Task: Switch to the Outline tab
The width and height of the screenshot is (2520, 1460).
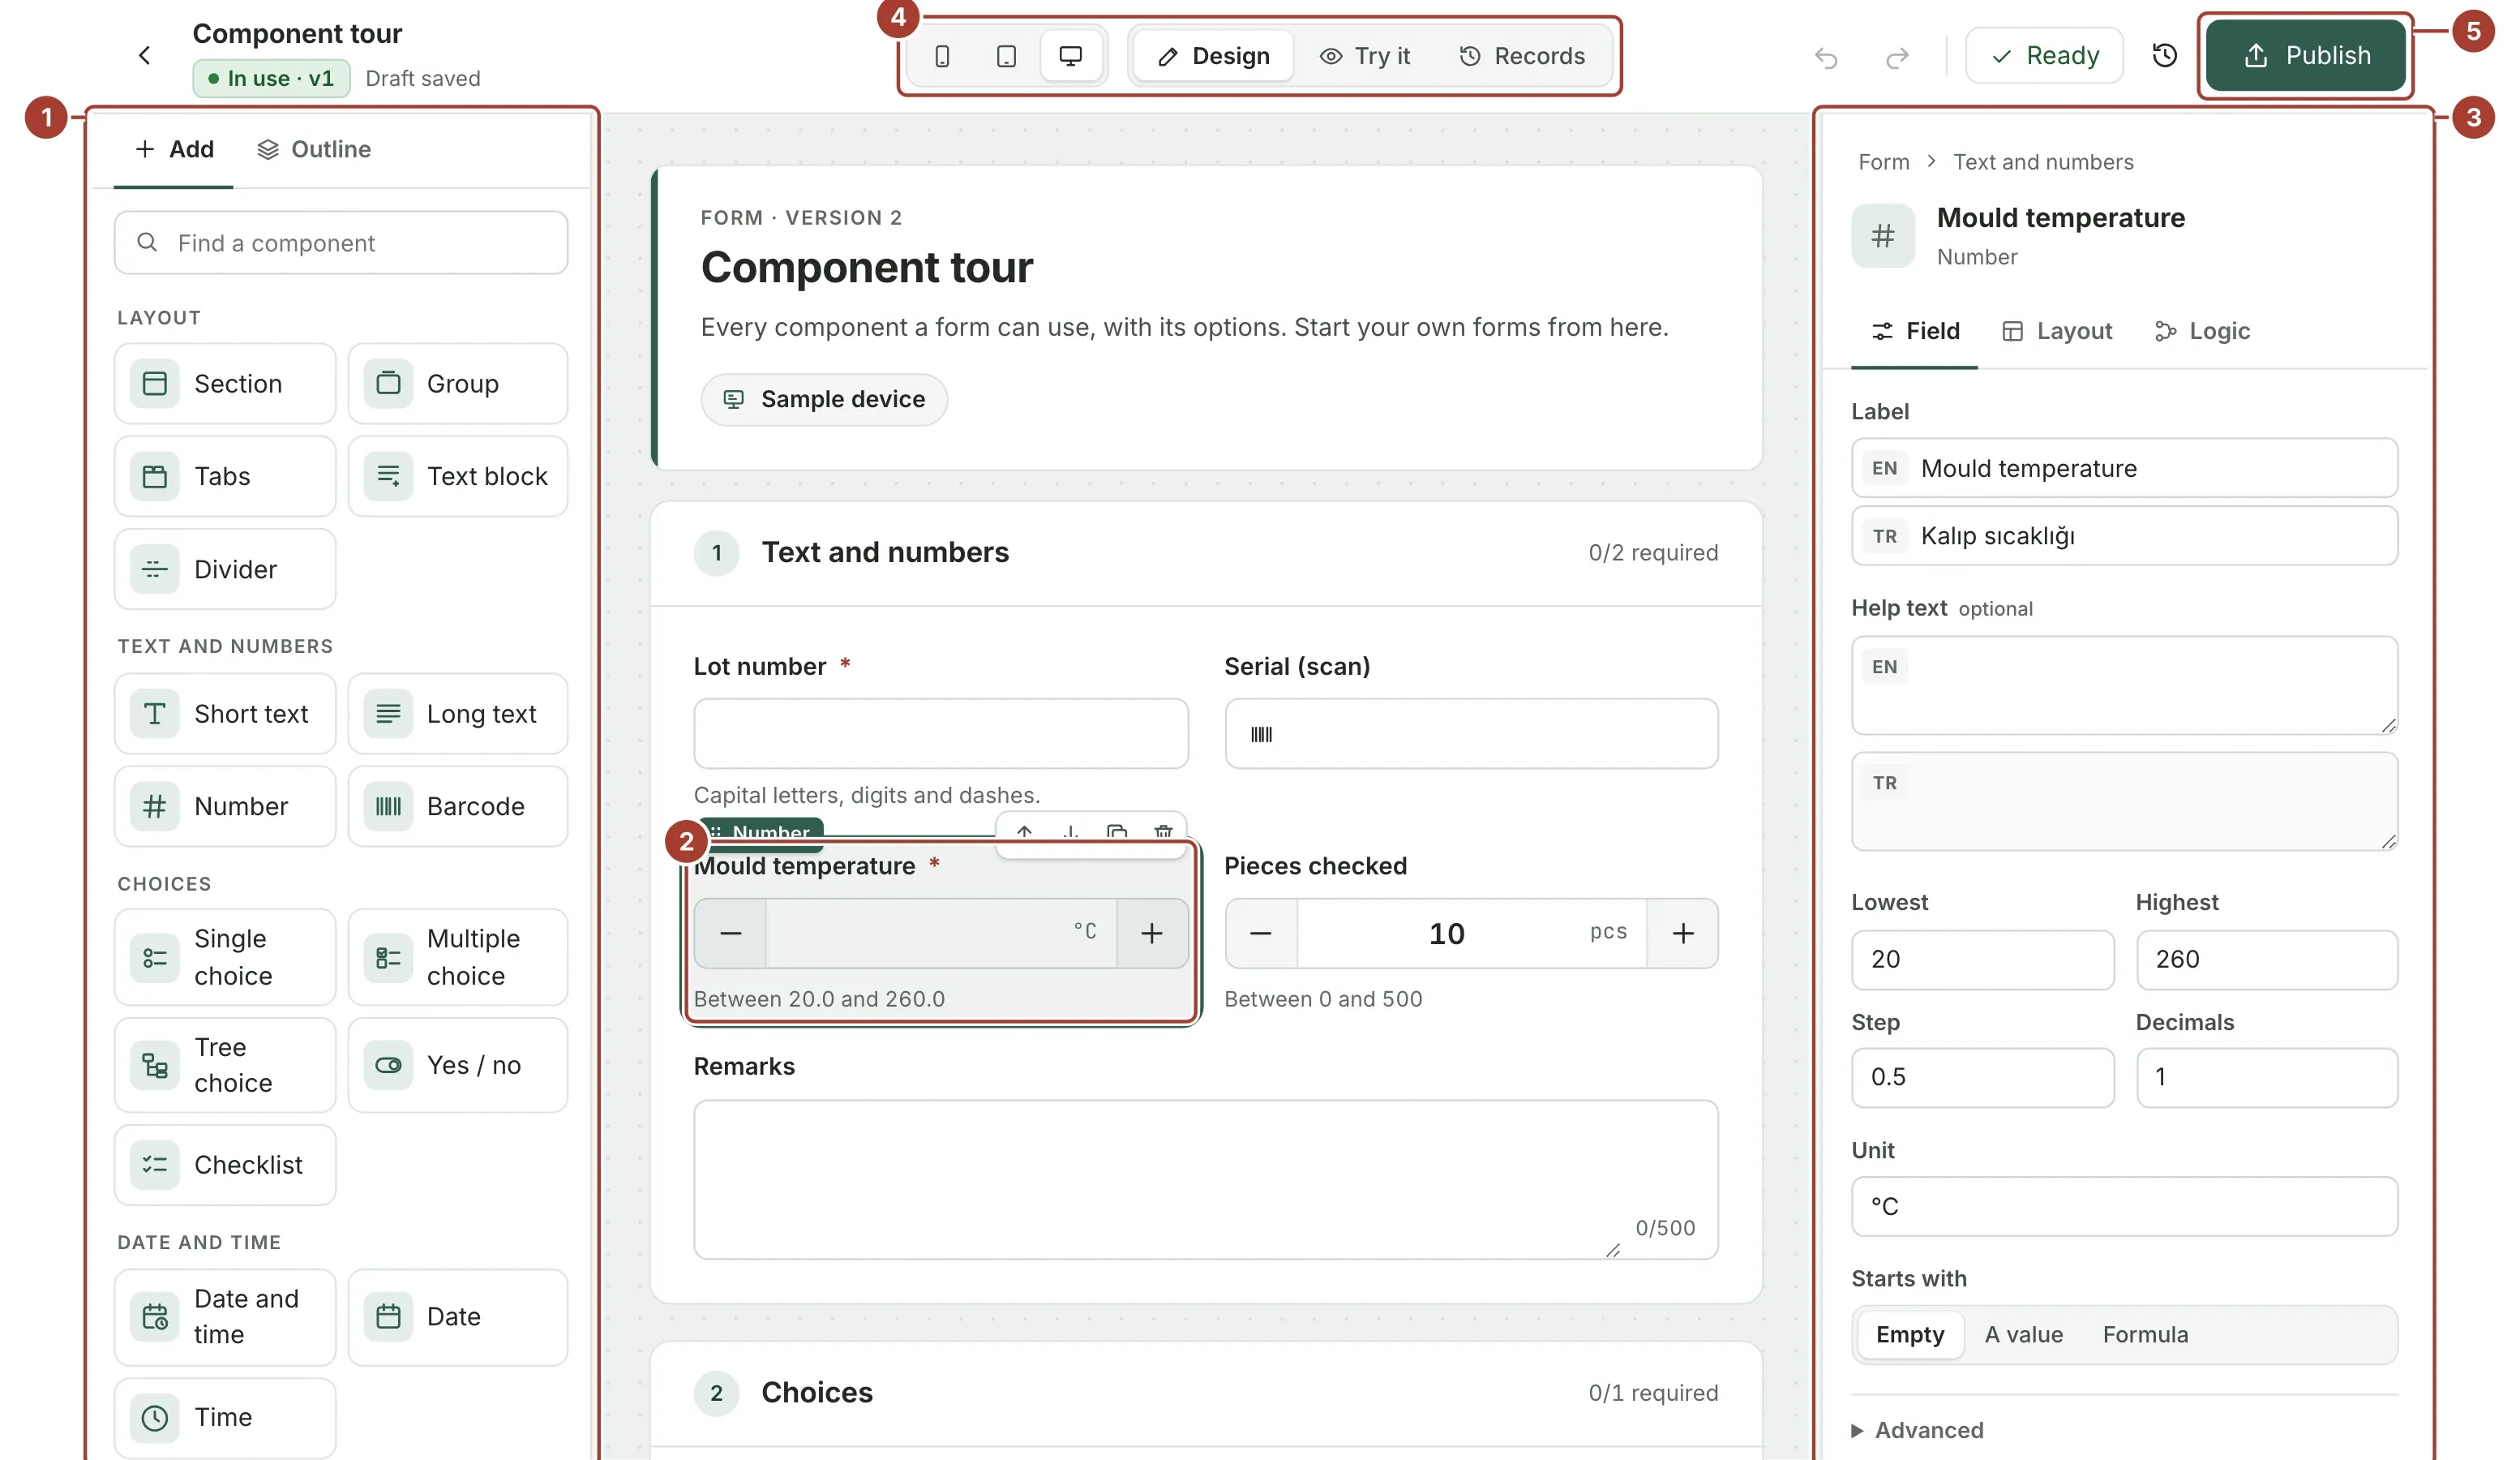Action: pos(314,149)
